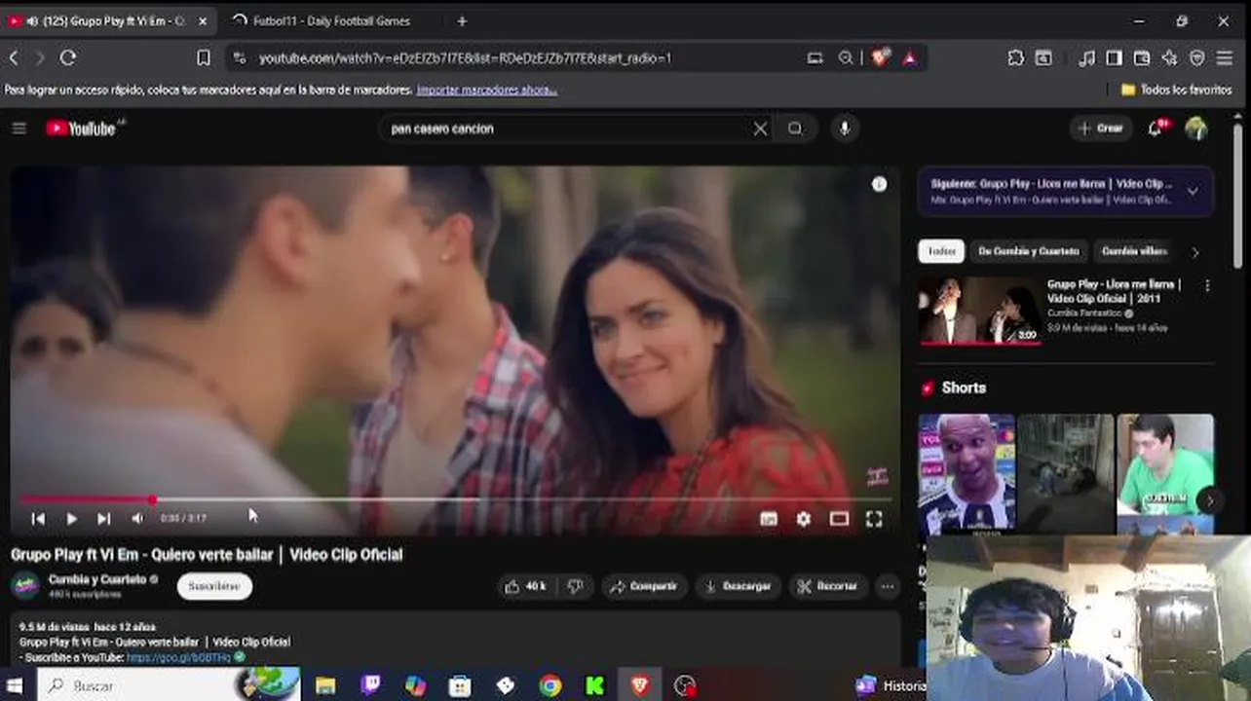Click the search magnifier button
Screen dimensions: 1251x701
[x=795, y=129]
